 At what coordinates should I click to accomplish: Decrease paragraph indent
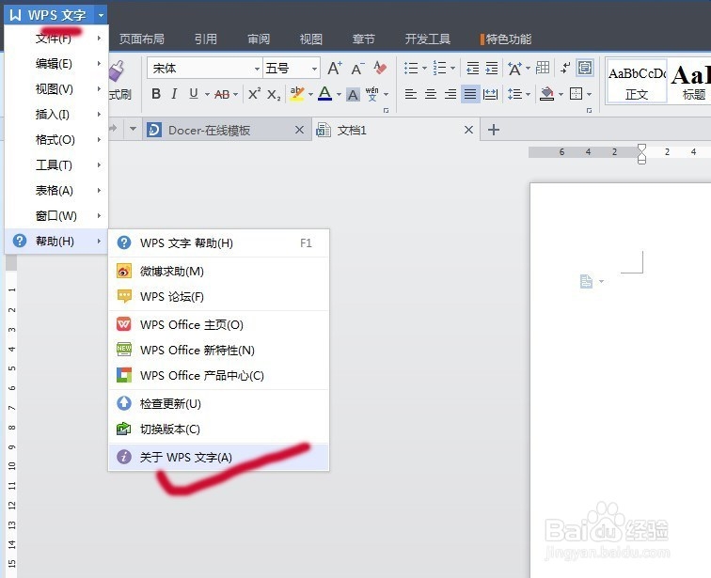tap(473, 68)
